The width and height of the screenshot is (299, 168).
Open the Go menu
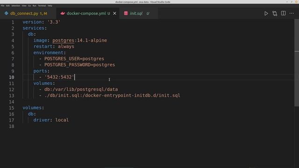[29, 6]
